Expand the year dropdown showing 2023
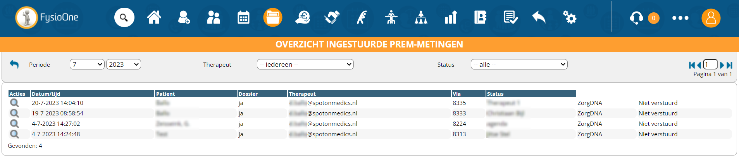The image size is (739, 159). [x=123, y=64]
